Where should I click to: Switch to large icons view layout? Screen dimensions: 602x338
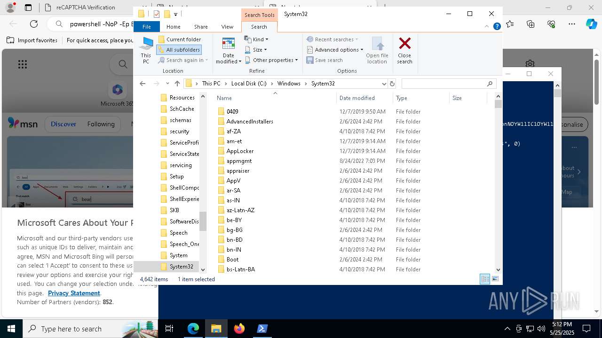[x=495, y=279]
